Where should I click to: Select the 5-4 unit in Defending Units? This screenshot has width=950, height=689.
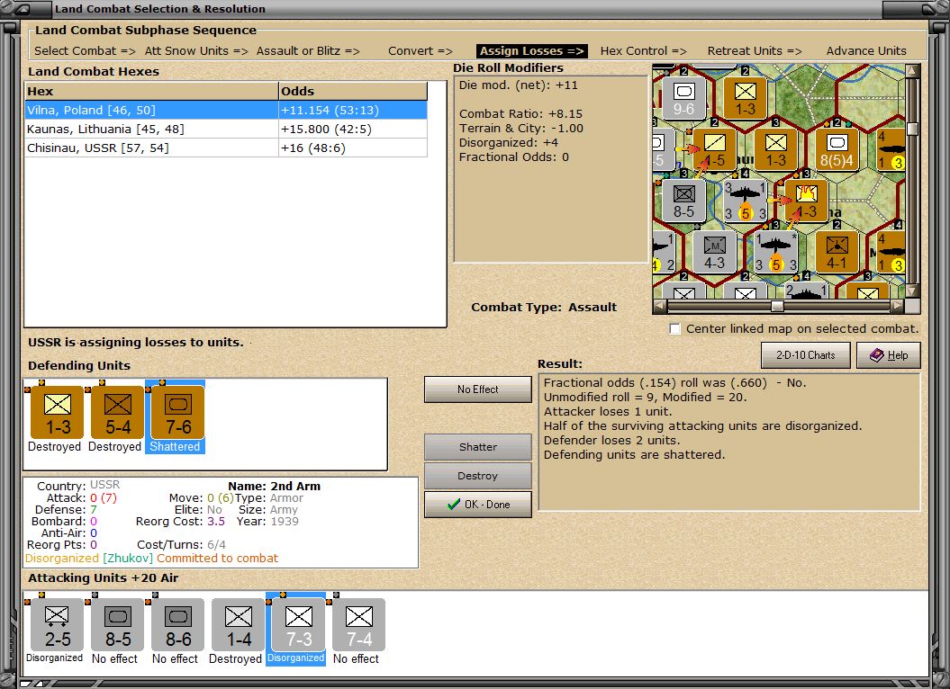(118, 412)
